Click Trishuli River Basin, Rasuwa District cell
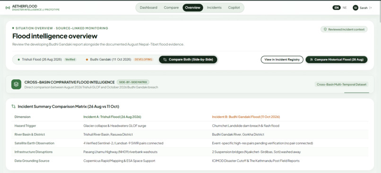381x173 pixels. click(x=108, y=134)
